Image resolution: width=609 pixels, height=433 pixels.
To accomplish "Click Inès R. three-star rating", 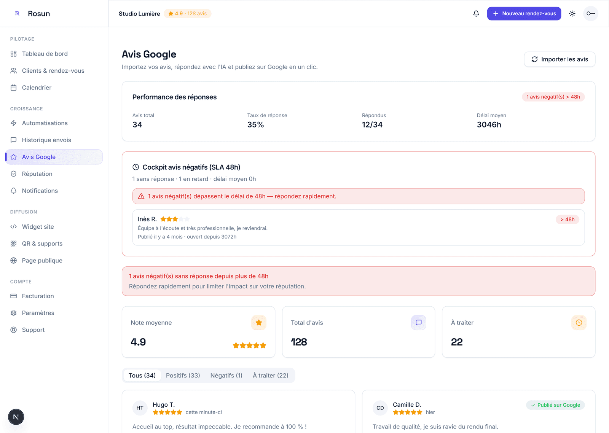I will point(175,219).
